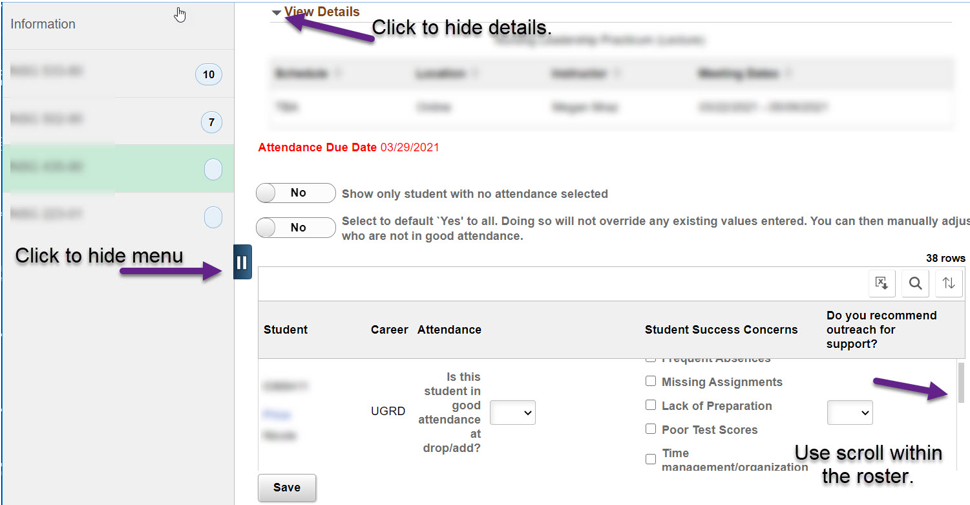This screenshot has width=970, height=505.
Task: Open the good attendance dropdown
Action: pos(513,413)
